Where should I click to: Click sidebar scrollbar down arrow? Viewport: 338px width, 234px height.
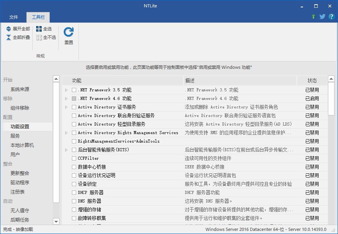pos(56,222)
